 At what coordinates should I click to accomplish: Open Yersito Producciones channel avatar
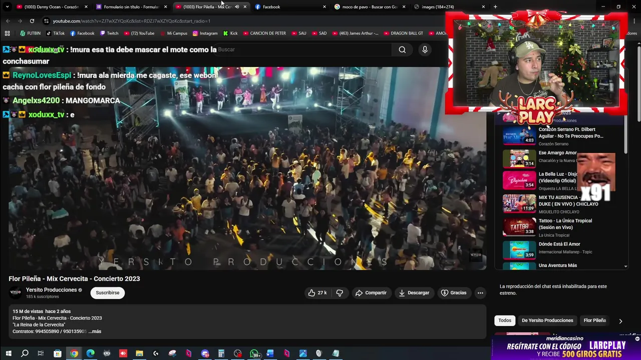(16, 292)
